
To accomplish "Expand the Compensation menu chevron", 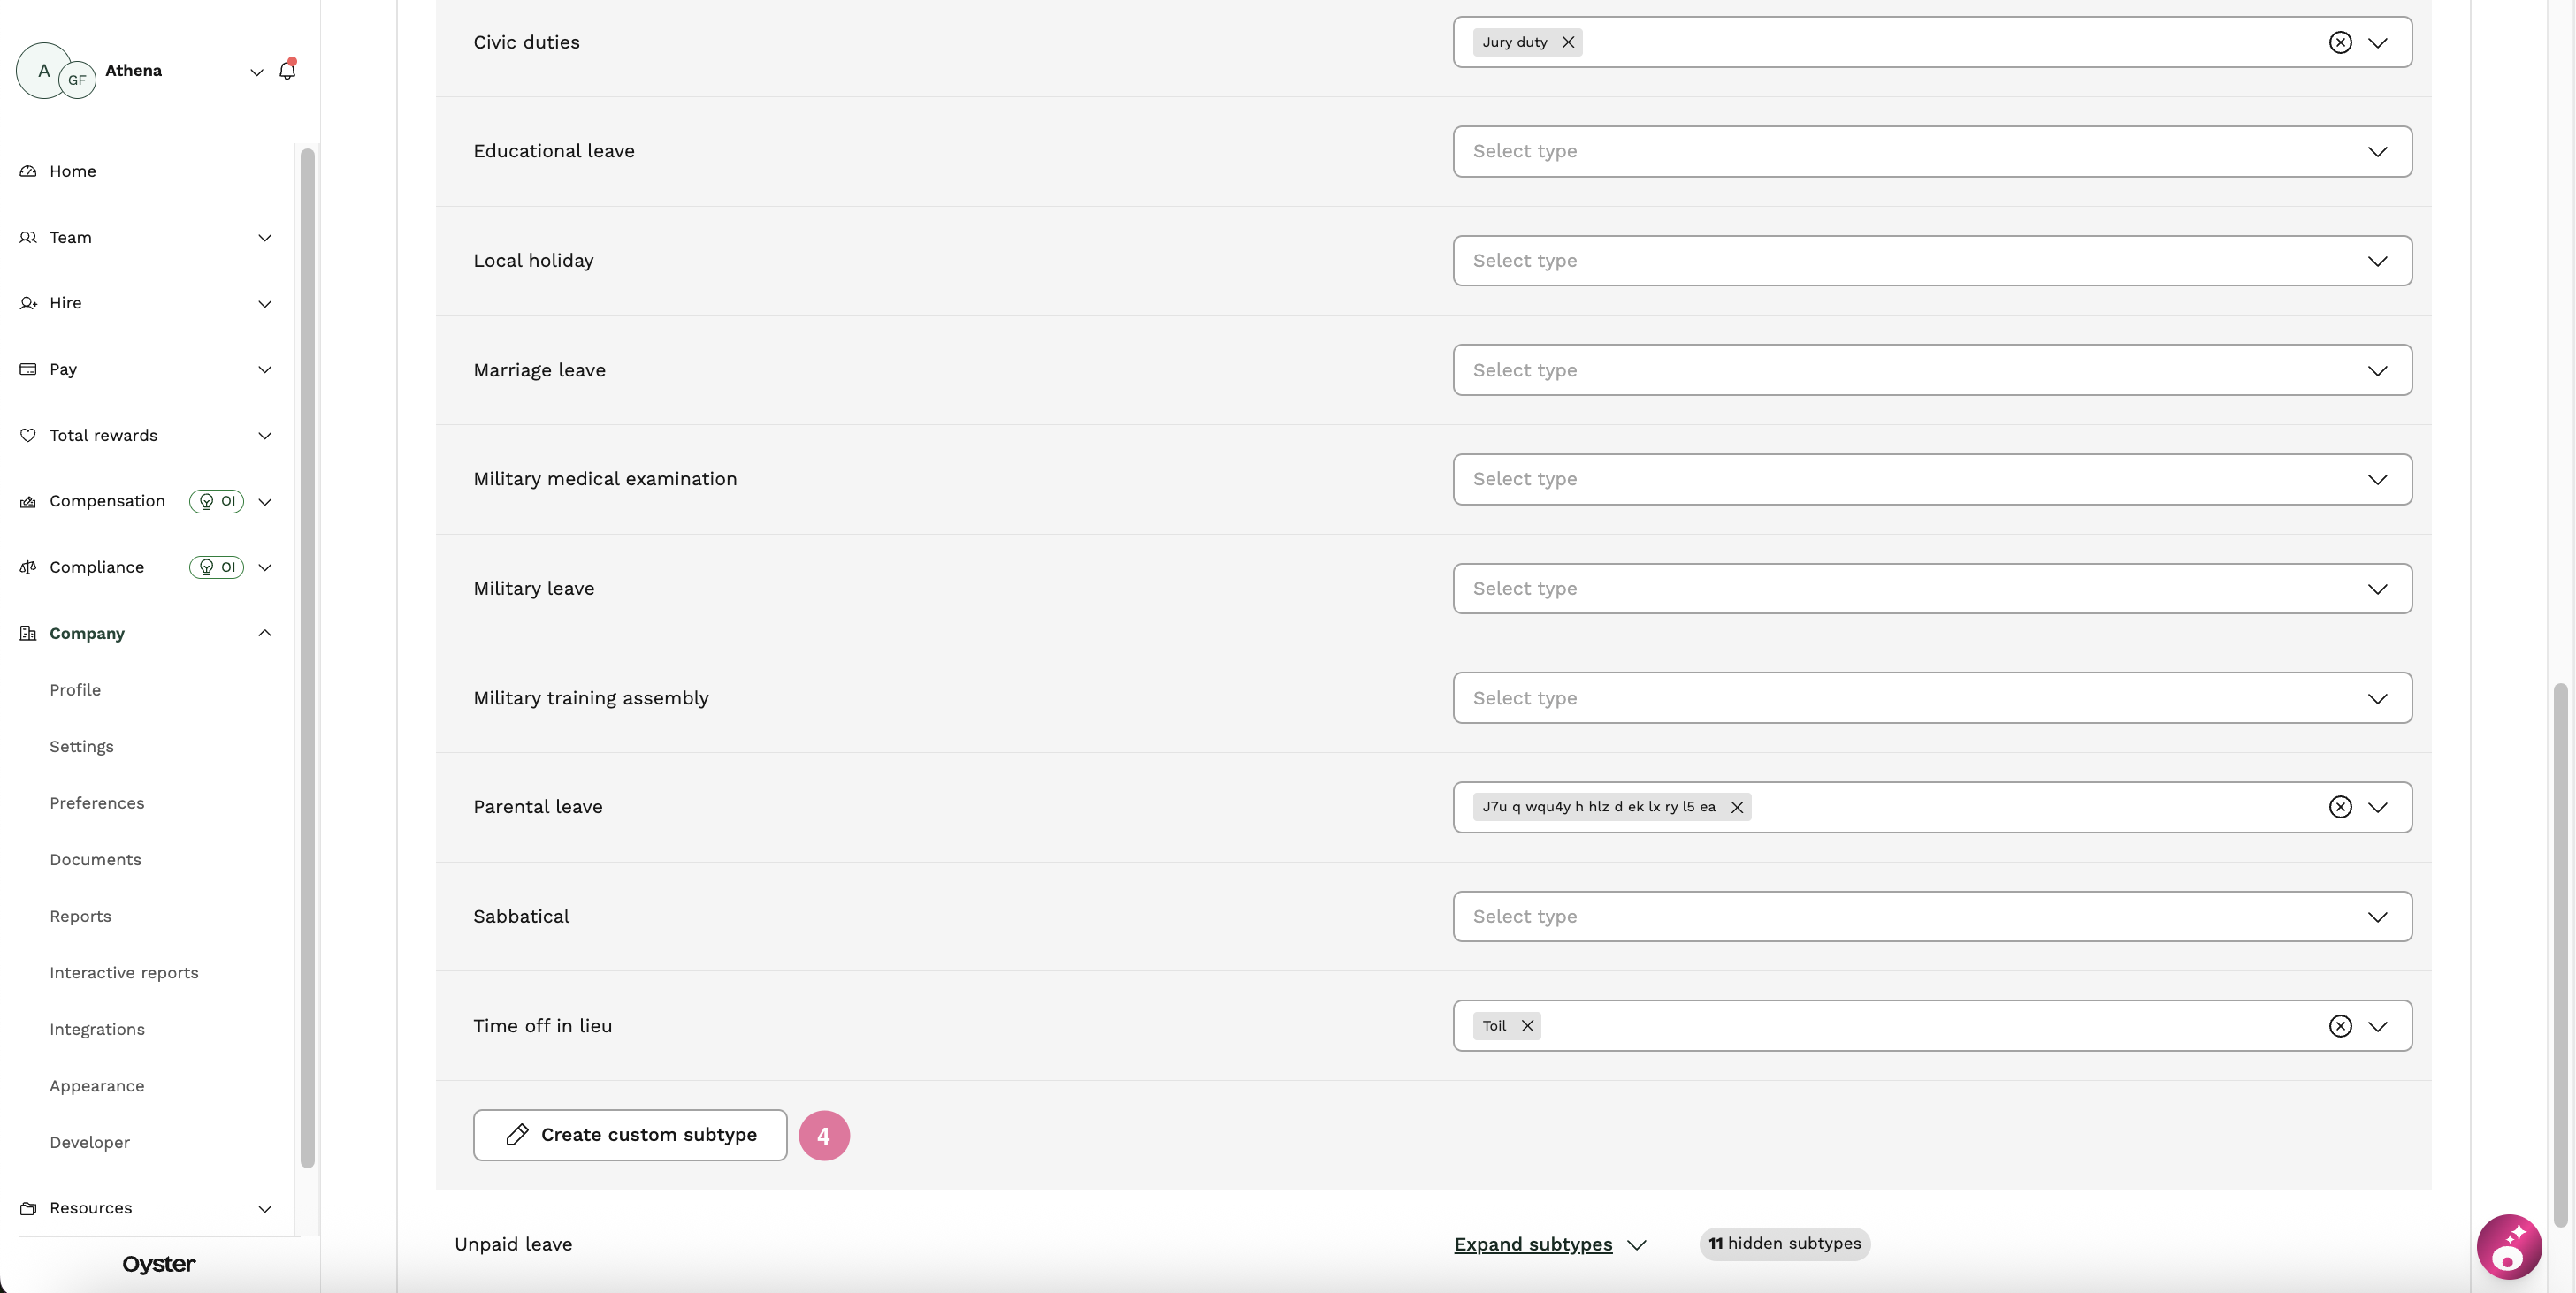I will tap(265, 502).
